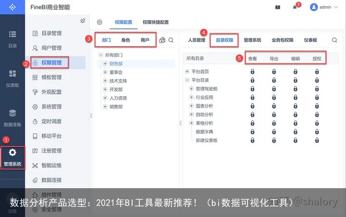Expand the 技术支持 department node
346x217 pixels.
(105, 81)
